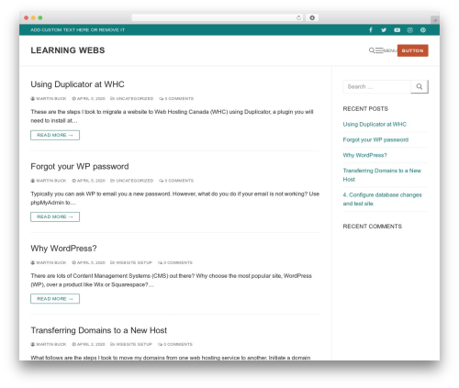
Task: Click the RECENT COMMENTS widget heading
Action: click(x=373, y=227)
